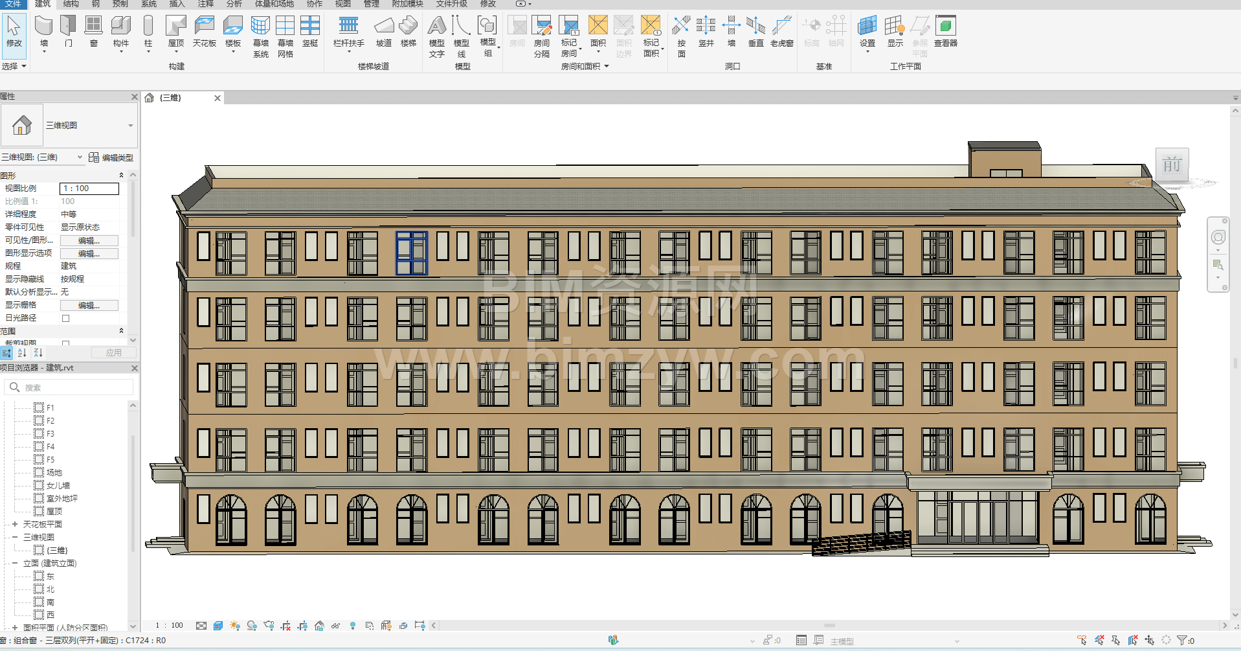Image resolution: width=1241 pixels, height=651 pixels.
Task: Click the 编辑类型 button
Action: pos(111,157)
